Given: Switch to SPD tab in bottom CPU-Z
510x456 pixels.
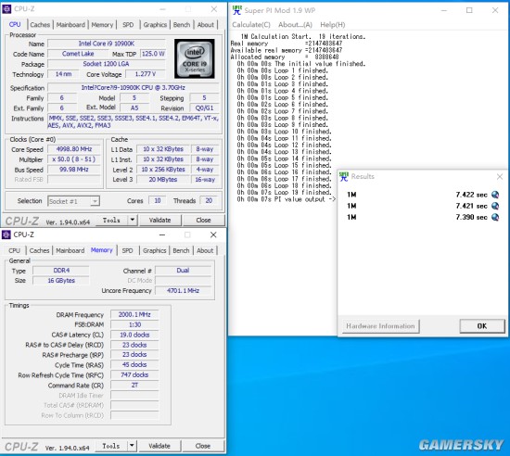Looking at the screenshot, I should (x=128, y=250).
